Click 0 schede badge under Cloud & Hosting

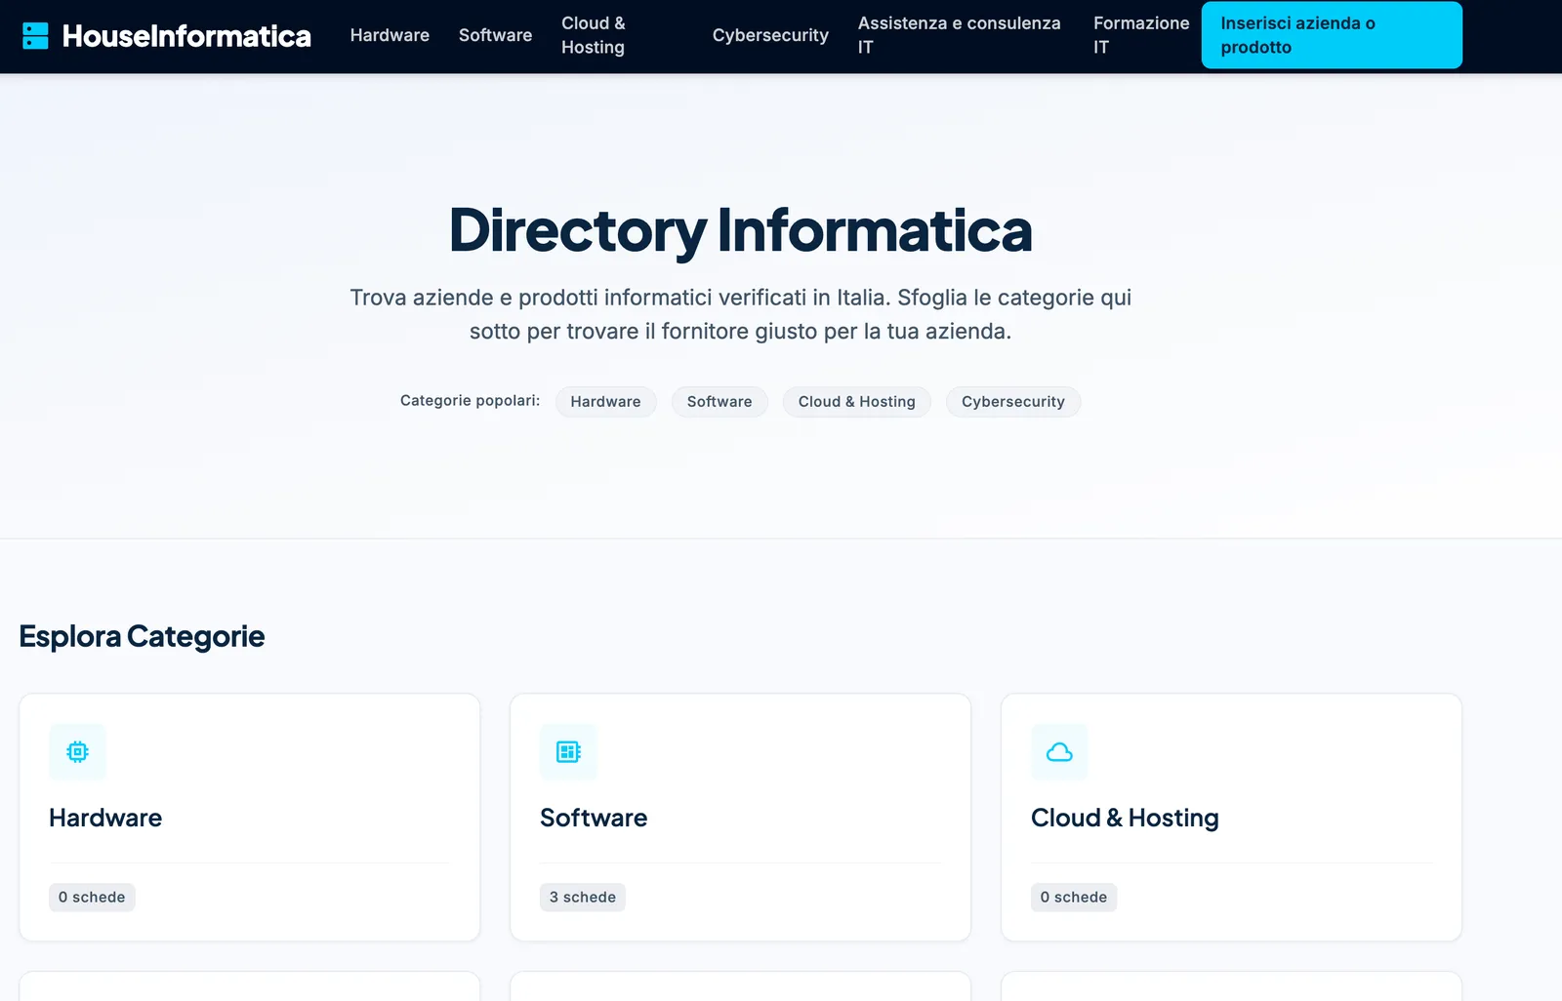(x=1074, y=898)
